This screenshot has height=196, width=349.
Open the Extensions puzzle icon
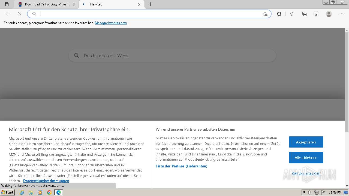click(x=279, y=14)
